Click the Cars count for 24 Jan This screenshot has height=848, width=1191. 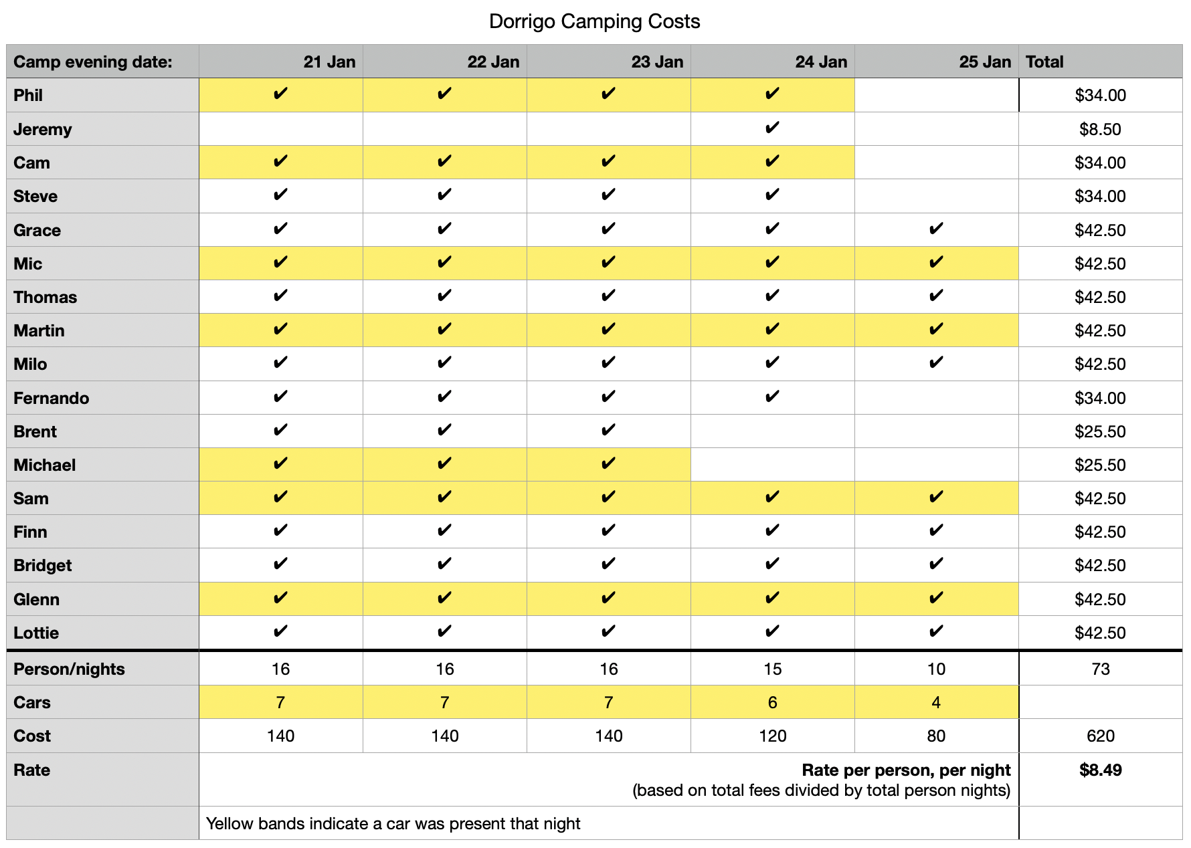(772, 702)
